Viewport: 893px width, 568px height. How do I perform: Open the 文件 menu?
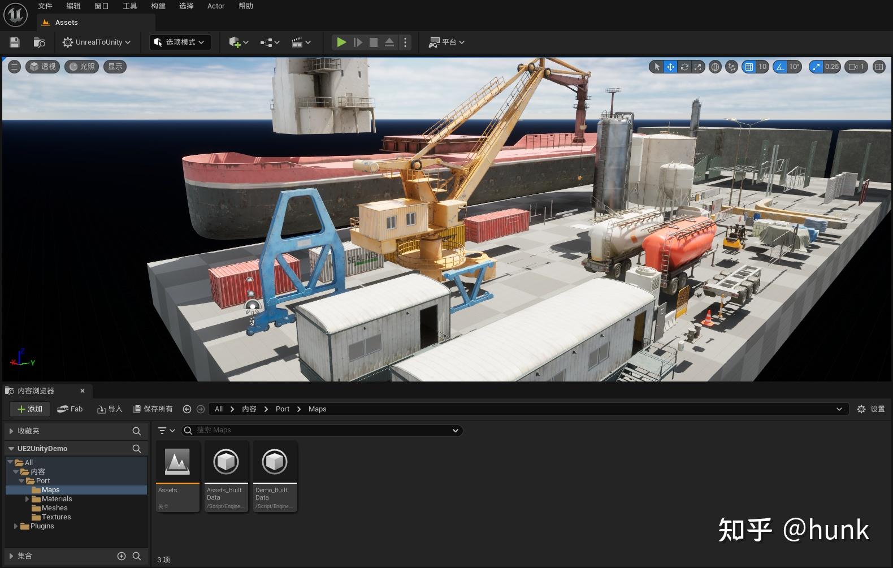pos(45,6)
